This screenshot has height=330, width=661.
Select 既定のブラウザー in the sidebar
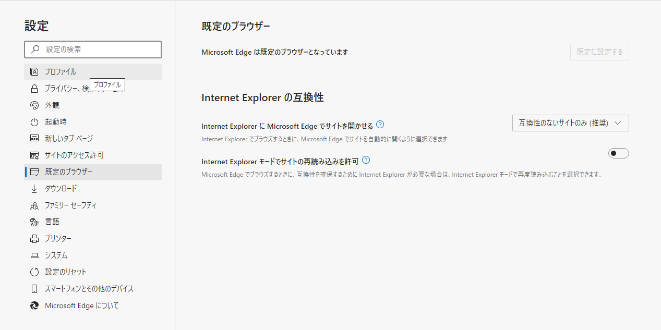(x=93, y=172)
